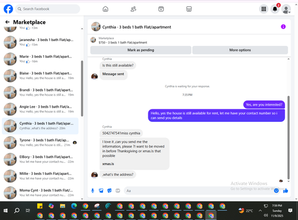Open Moma Cynt's conversation in the list
This screenshot has width=298, height=220.
pyautogui.click(x=40, y=193)
